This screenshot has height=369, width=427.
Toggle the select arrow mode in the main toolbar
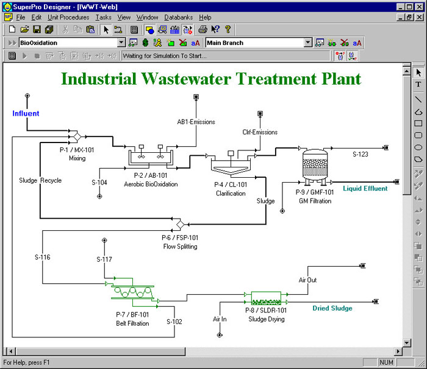(x=106, y=29)
